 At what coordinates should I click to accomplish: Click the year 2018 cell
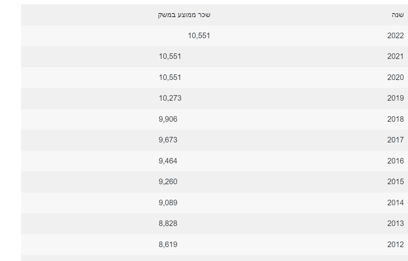click(x=396, y=119)
